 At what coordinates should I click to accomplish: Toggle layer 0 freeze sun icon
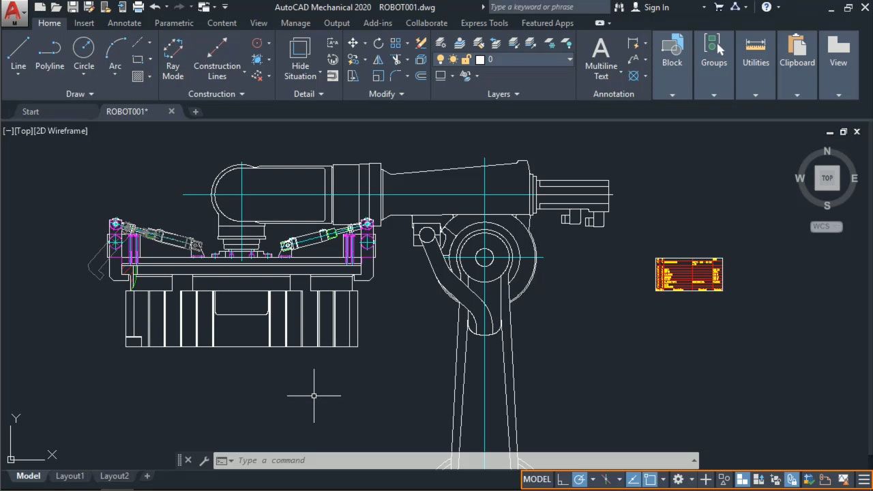[454, 59]
